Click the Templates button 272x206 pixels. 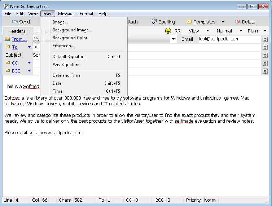[x=201, y=22]
